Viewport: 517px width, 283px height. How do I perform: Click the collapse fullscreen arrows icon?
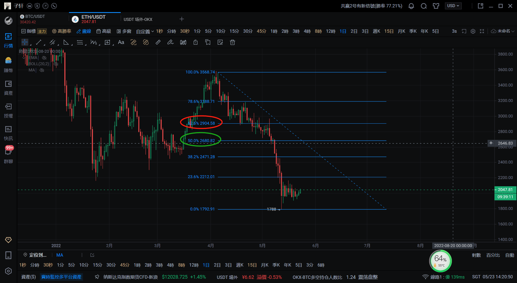(x=482, y=31)
